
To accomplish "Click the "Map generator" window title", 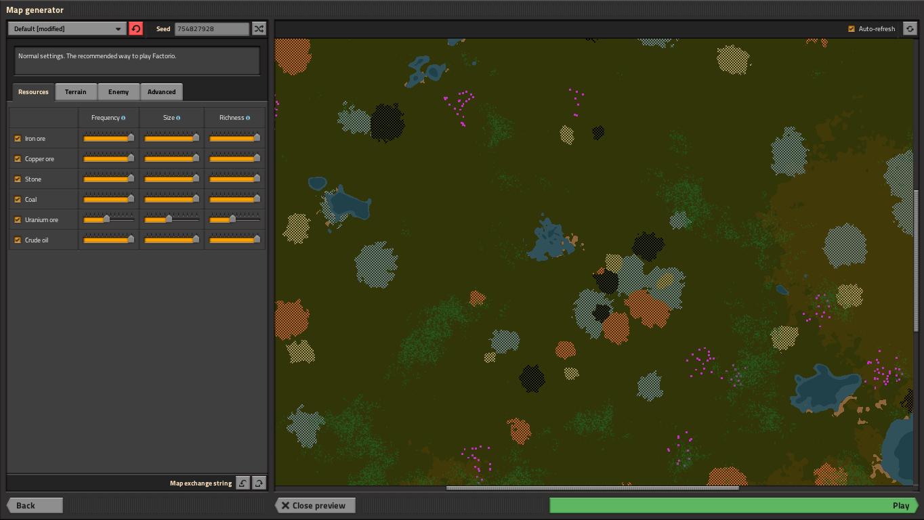I will pos(35,10).
